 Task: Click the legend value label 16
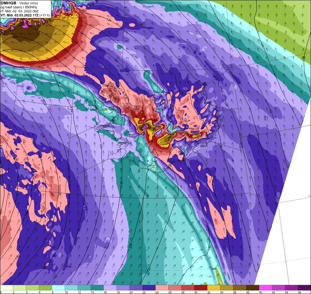point(105,292)
